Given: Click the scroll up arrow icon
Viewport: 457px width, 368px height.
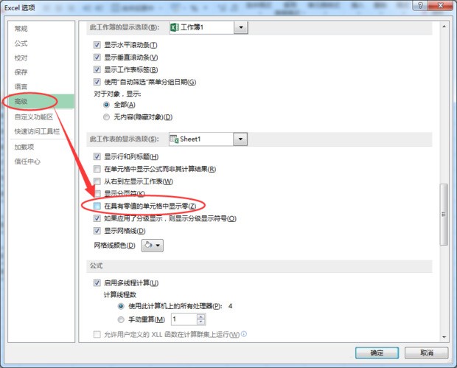Looking at the screenshot, I should 444,27.
